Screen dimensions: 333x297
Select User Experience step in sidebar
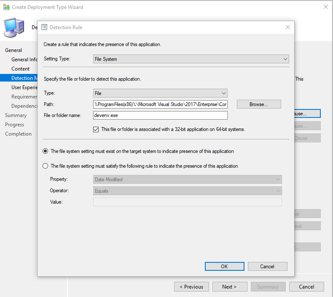(24, 87)
